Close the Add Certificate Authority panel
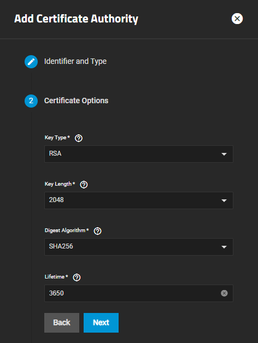Screen dimensions: 258x343 237,19
